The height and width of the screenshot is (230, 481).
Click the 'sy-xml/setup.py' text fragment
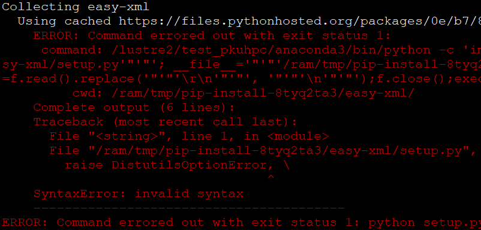61,65
